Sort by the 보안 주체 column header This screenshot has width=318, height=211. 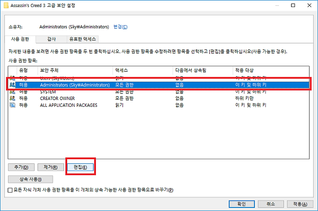click(75, 70)
